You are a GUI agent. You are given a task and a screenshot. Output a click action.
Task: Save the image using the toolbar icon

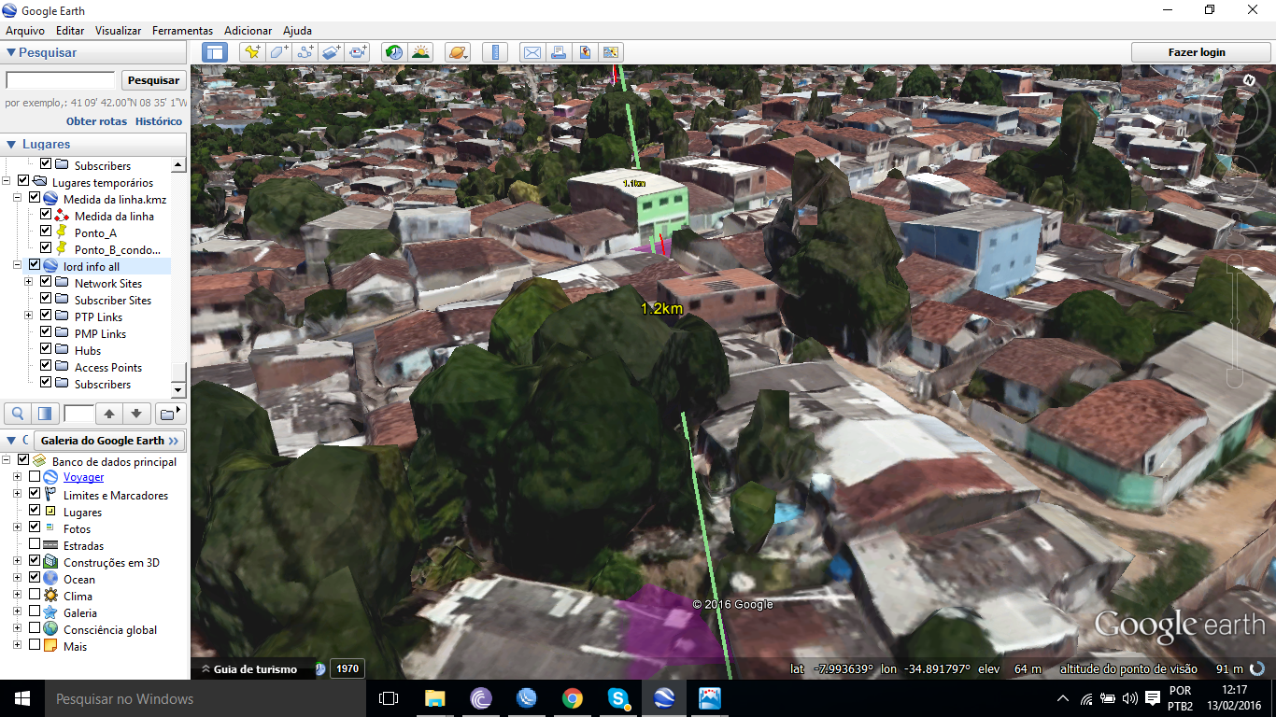585,52
